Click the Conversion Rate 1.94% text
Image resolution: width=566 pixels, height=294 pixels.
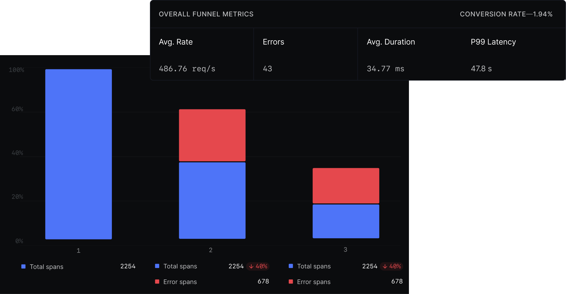pos(506,14)
